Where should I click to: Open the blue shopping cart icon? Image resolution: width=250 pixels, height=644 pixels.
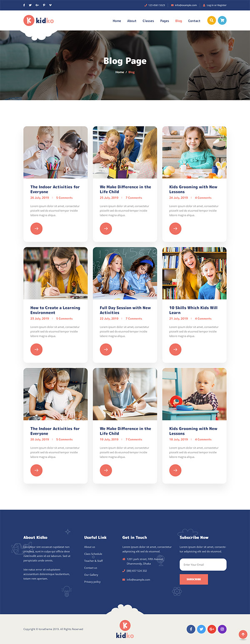click(x=222, y=20)
